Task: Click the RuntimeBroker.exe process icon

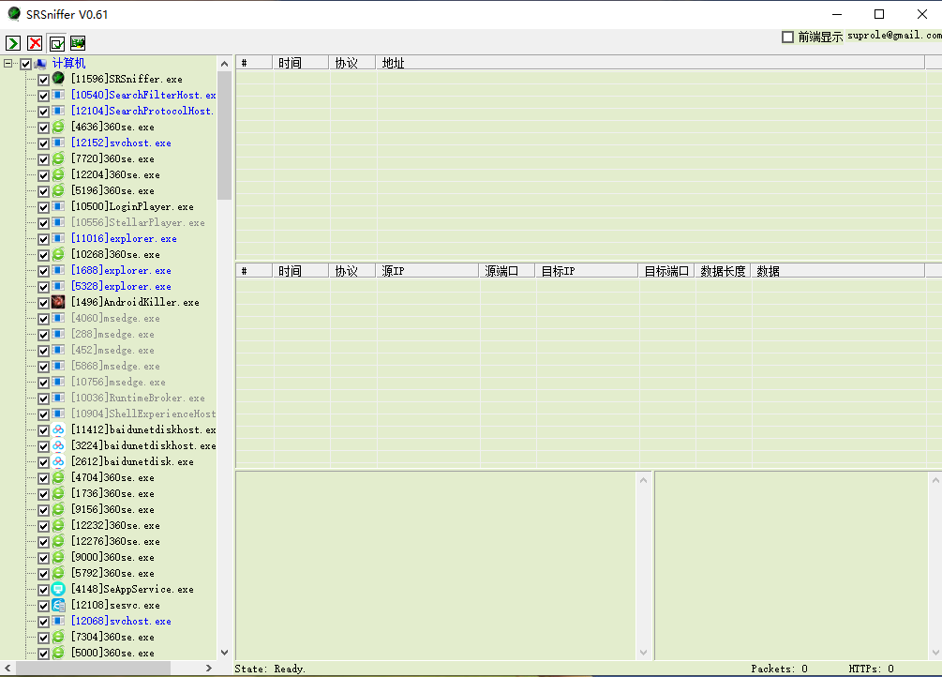Action: click(x=58, y=398)
